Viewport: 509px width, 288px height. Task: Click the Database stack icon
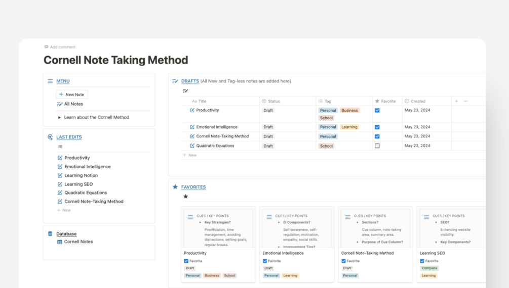(x=50, y=234)
